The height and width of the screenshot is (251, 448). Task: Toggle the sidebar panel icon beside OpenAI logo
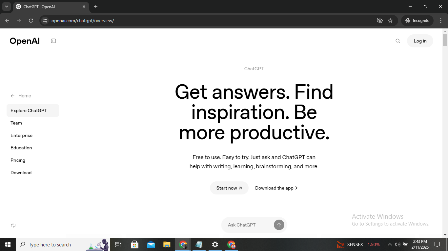pyautogui.click(x=53, y=41)
